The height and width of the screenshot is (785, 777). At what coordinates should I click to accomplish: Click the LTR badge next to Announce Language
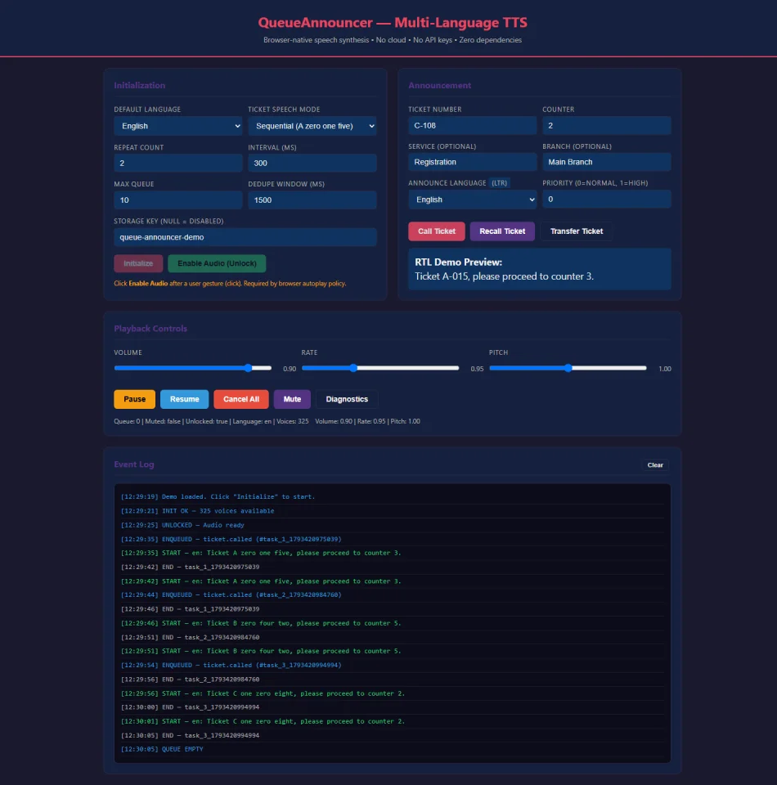click(499, 183)
